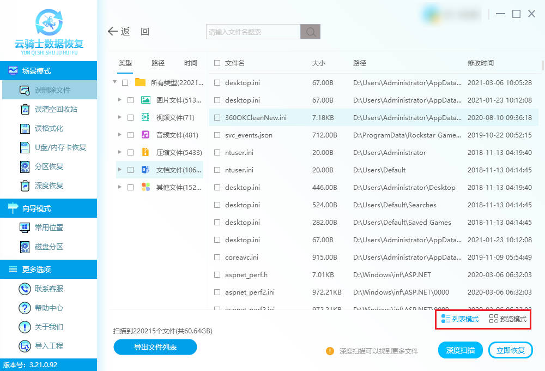Click the 压缩文件 zip icon

coord(146,152)
